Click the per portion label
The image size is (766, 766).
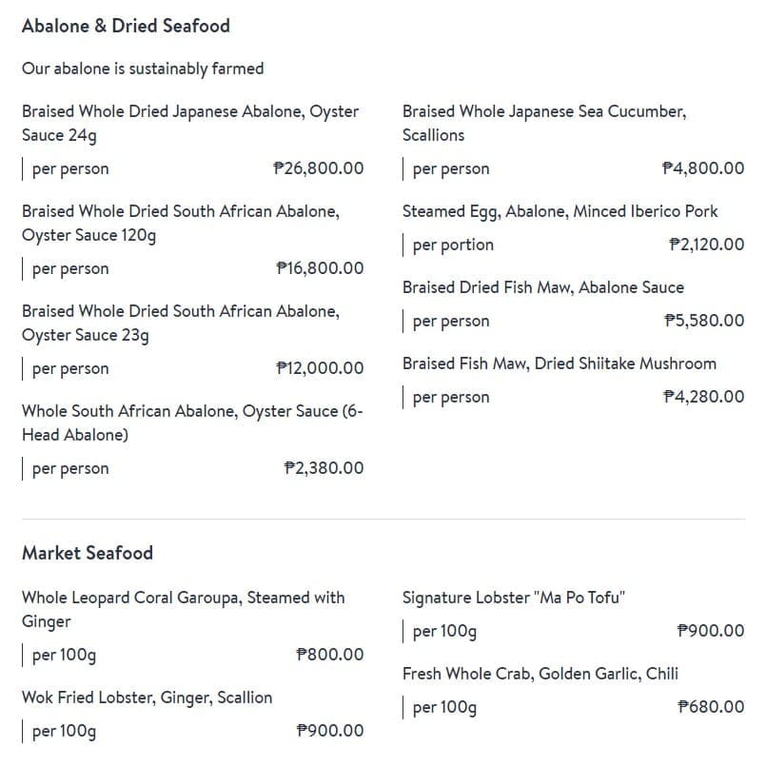453,245
